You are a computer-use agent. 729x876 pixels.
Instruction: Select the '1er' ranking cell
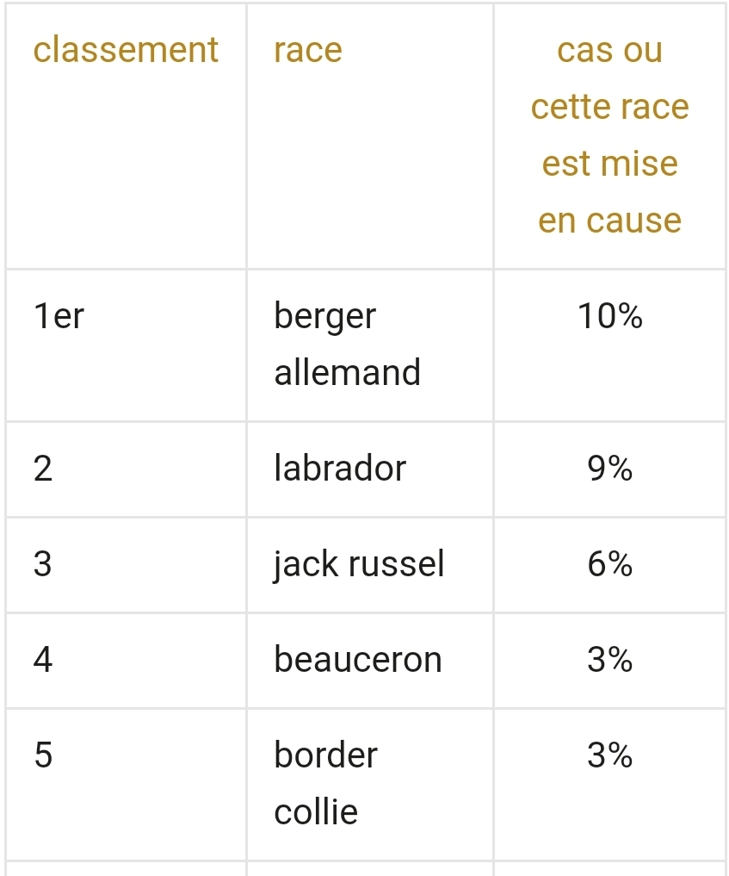[59, 317]
